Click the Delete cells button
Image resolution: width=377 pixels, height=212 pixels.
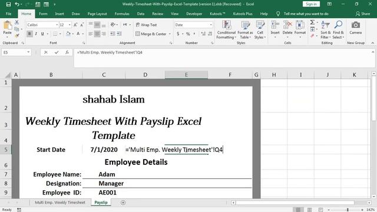tap(287, 29)
